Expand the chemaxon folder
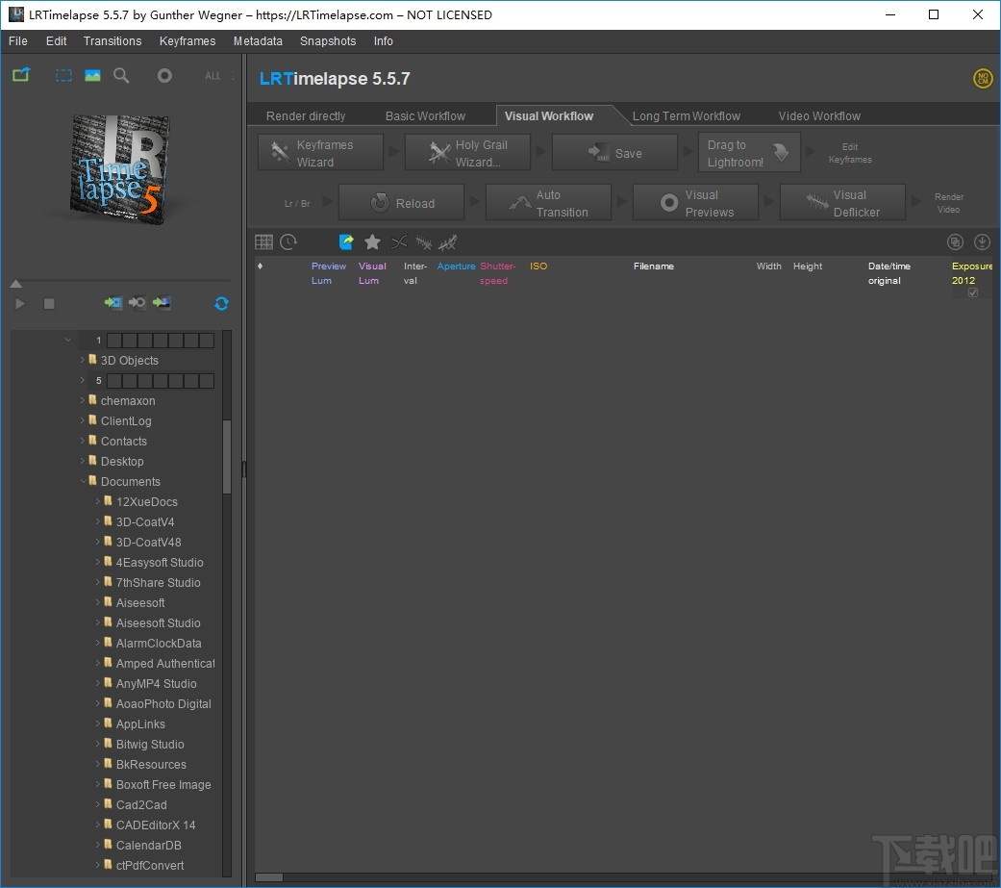 coord(83,400)
